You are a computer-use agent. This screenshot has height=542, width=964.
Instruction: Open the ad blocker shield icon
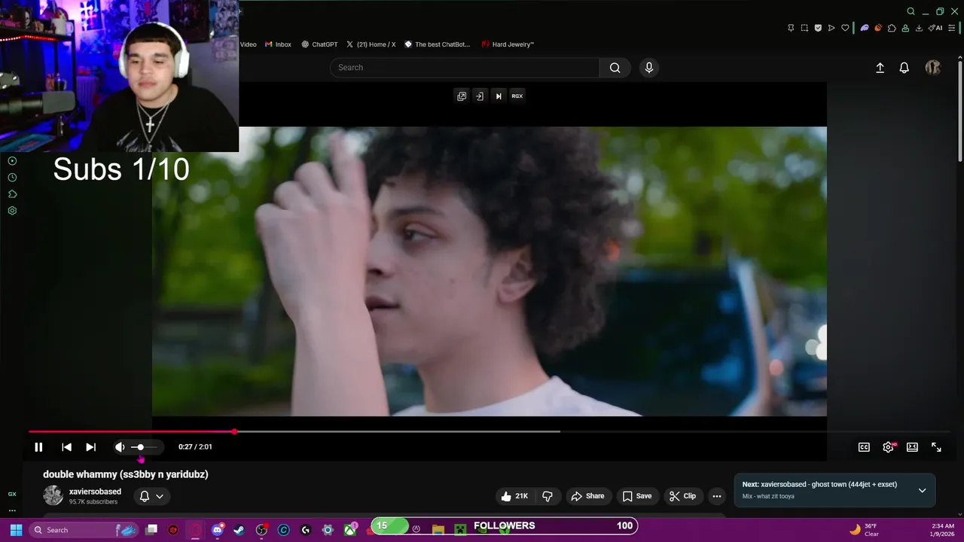point(818,28)
